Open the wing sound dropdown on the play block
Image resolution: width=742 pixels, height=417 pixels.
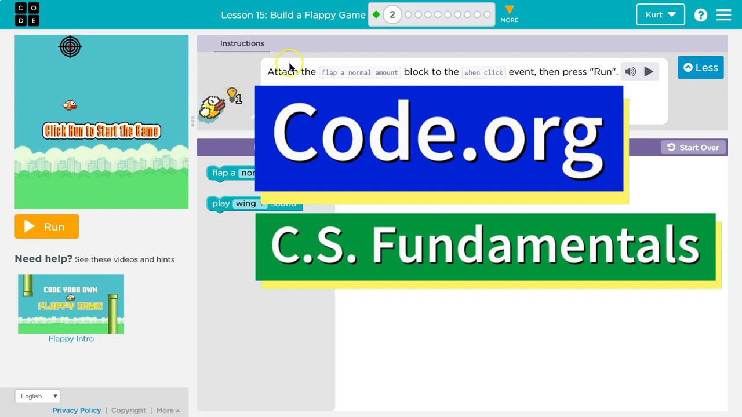tap(249, 203)
